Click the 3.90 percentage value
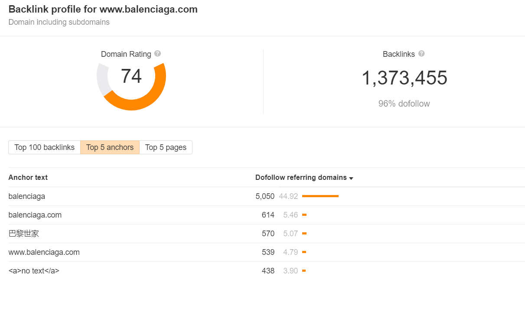525x322 pixels. coord(290,271)
